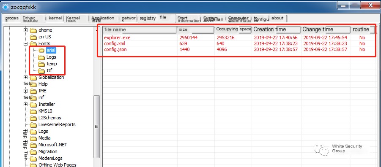Click change time 2019-09-22 17:45:54
The height and width of the screenshot is (167, 381).
[x=325, y=38]
